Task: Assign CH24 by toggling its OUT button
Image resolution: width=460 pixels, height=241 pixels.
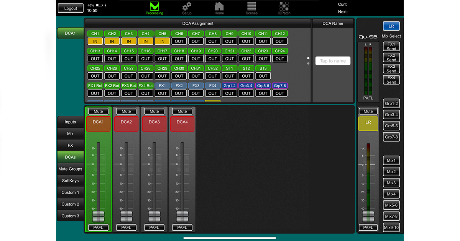Action: tap(280, 59)
